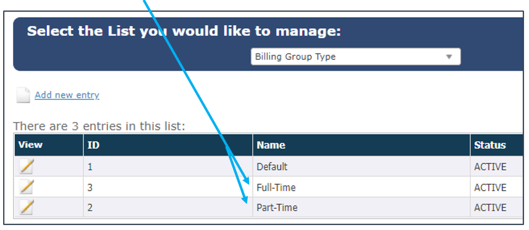Open the Billing Group Type list dropdown
Screen dimensions: 529x230
tap(356, 57)
